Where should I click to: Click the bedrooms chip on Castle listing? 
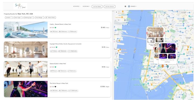(63, 31)
